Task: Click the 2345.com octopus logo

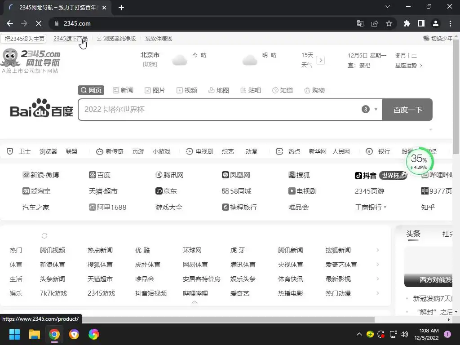Action: click(31, 61)
